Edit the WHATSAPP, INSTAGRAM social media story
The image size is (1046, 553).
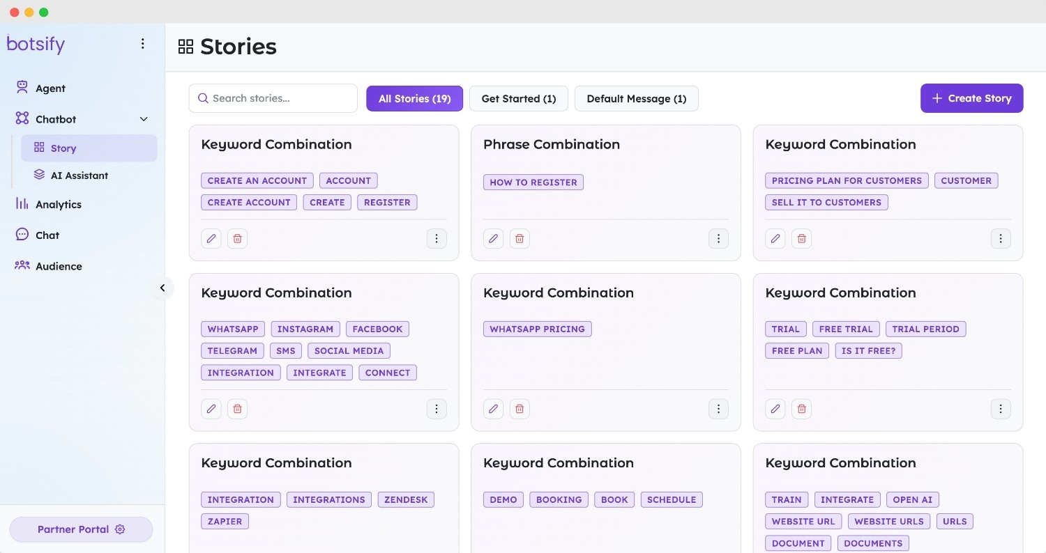point(211,409)
